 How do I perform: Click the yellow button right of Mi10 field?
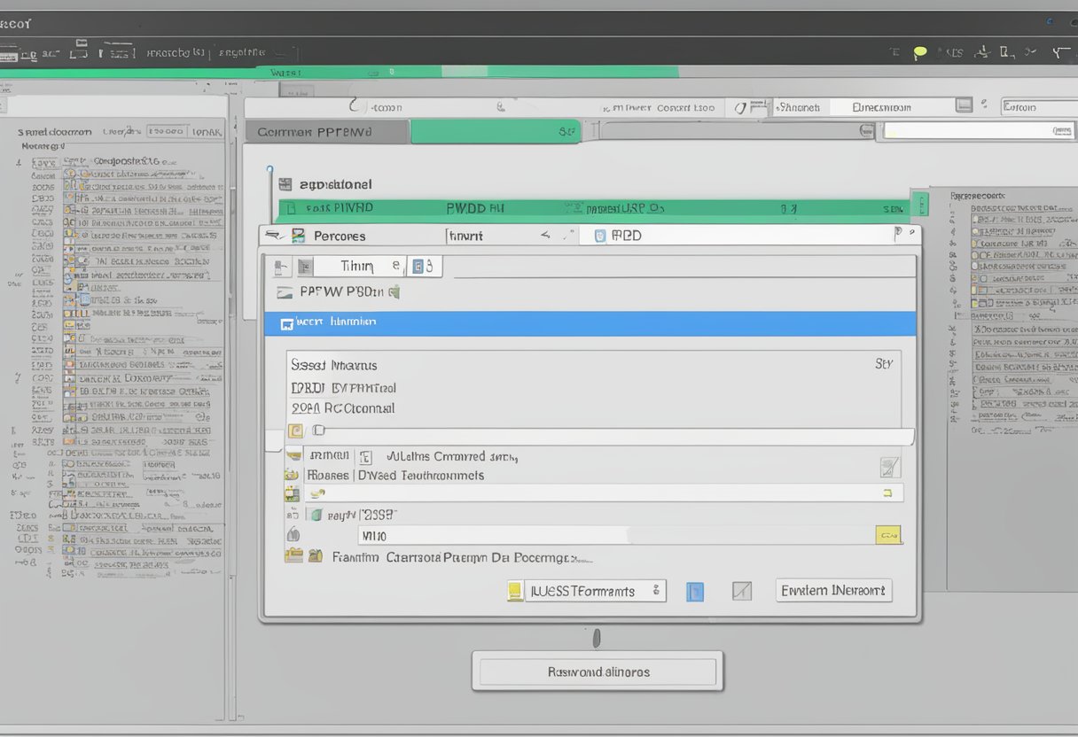pos(887,534)
